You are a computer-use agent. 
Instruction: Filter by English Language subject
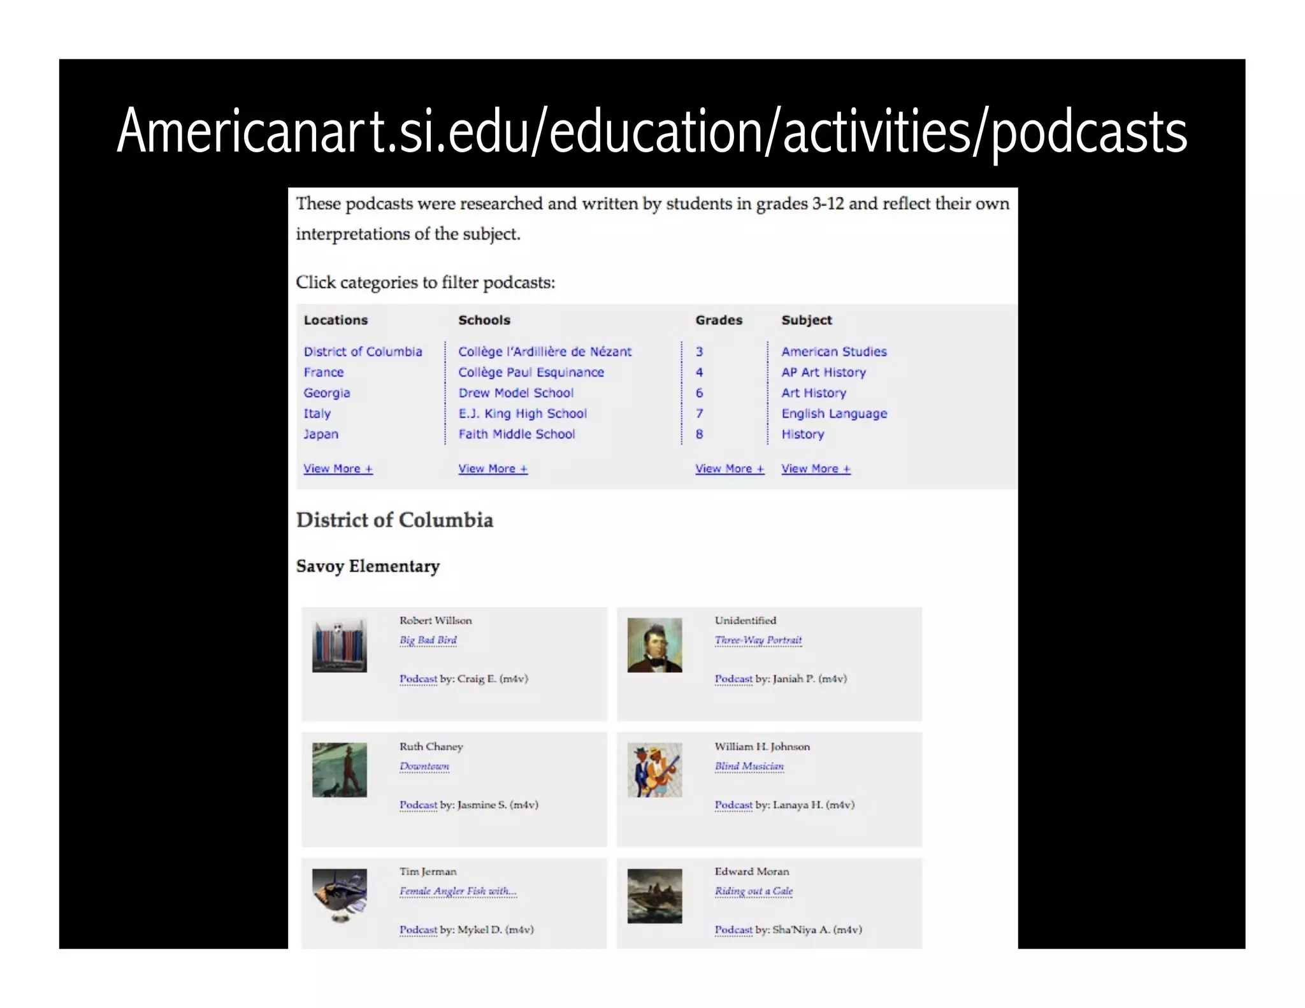coord(834,414)
